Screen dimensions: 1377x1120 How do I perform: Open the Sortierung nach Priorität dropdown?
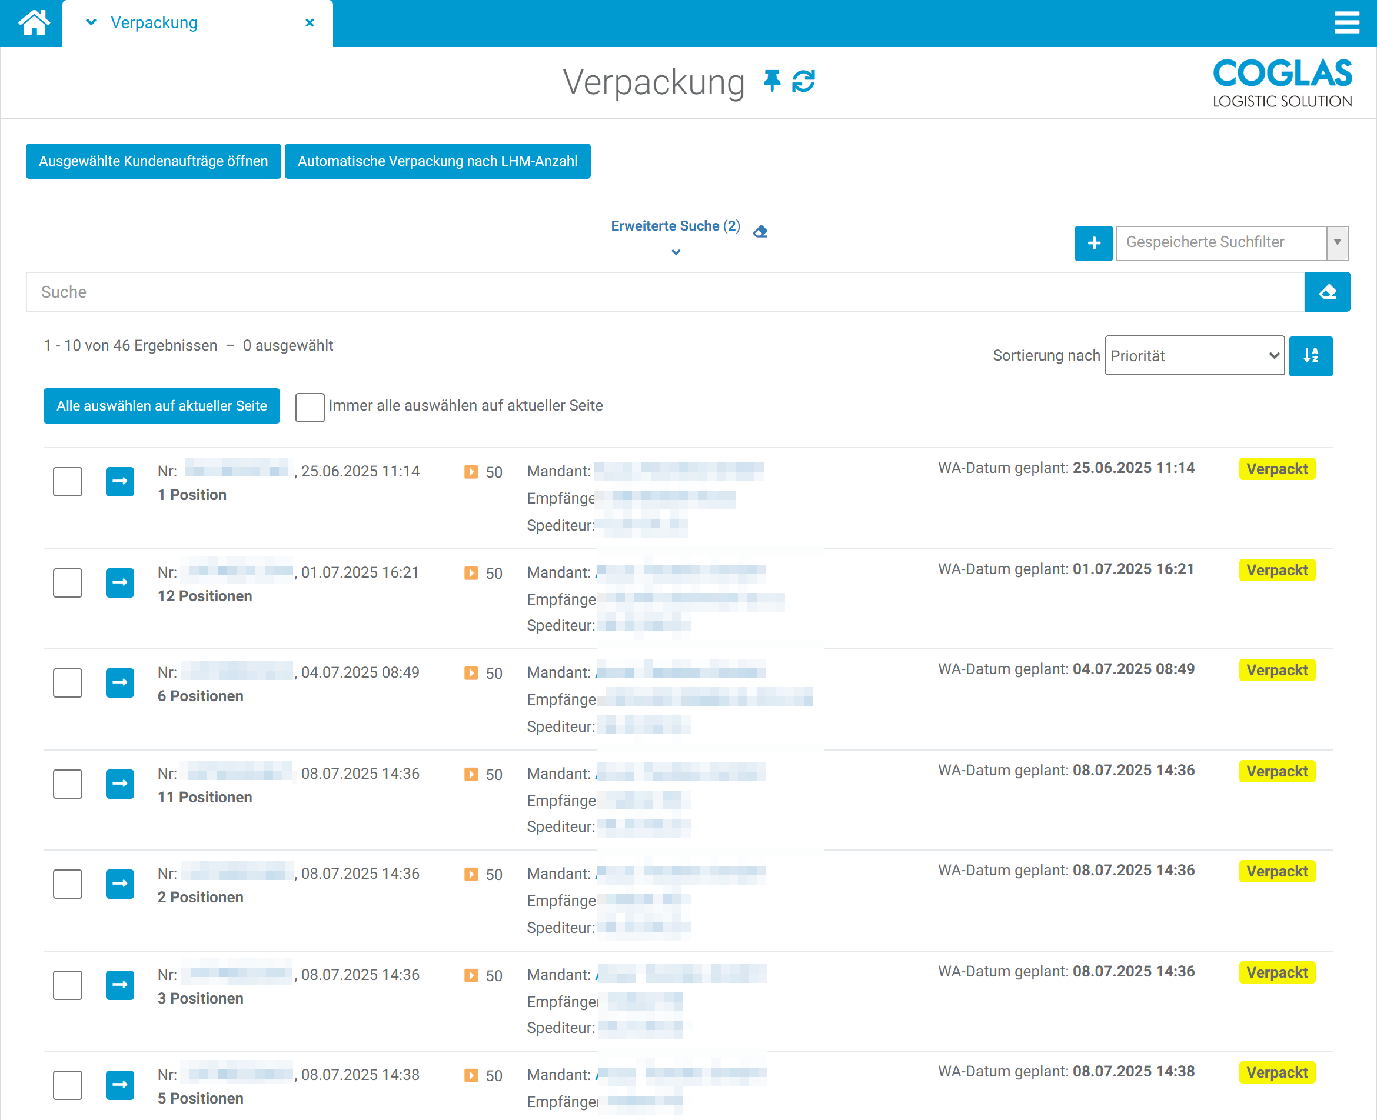click(1195, 355)
